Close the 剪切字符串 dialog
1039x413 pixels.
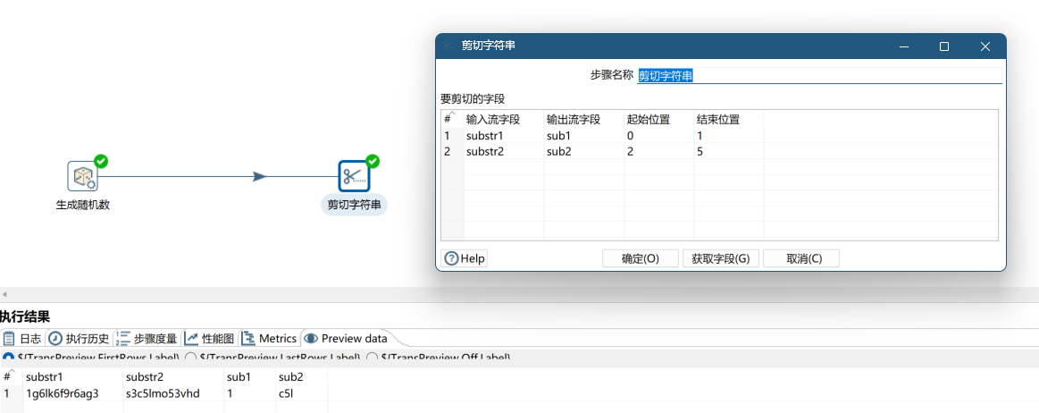(985, 46)
